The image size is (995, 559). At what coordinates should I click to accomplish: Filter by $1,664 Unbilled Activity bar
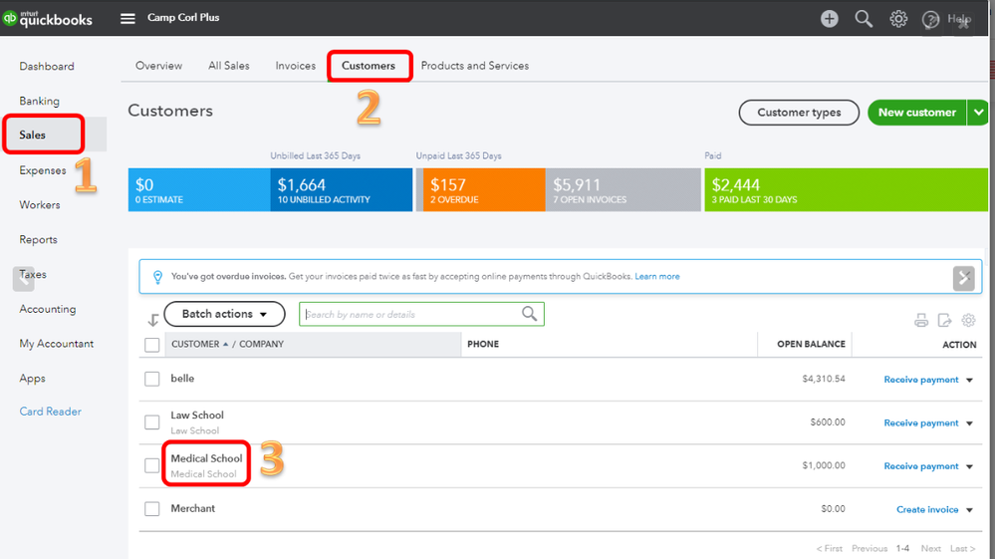pyautogui.click(x=342, y=189)
